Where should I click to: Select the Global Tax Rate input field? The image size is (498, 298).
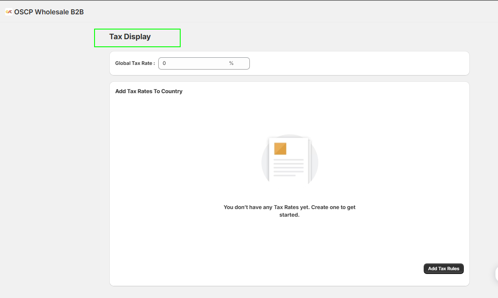[x=204, y=63]
